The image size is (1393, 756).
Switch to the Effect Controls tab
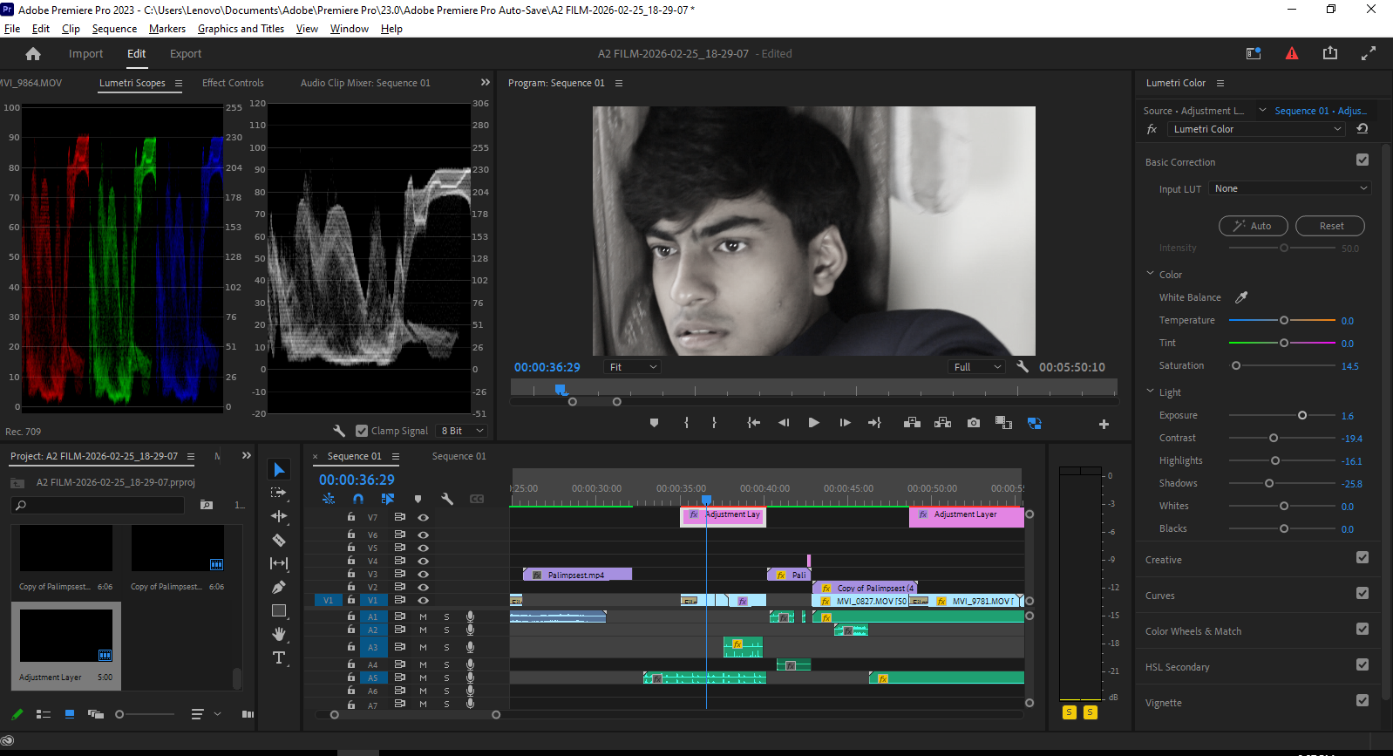tap(233, 83)
